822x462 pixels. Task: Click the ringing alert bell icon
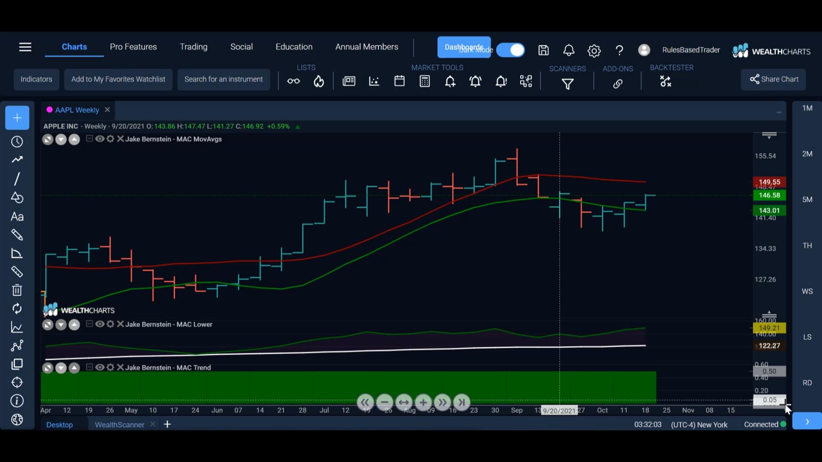click(x=475, y=81)
